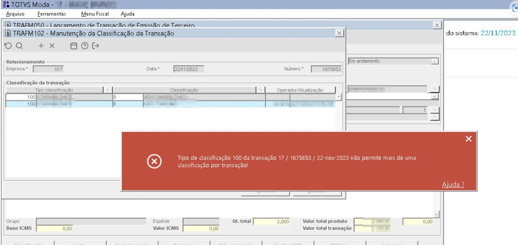Click Tipo classificação 100 cell in highlighted row
Viewport: 518px width, 245px height.
tap(21, 104)
